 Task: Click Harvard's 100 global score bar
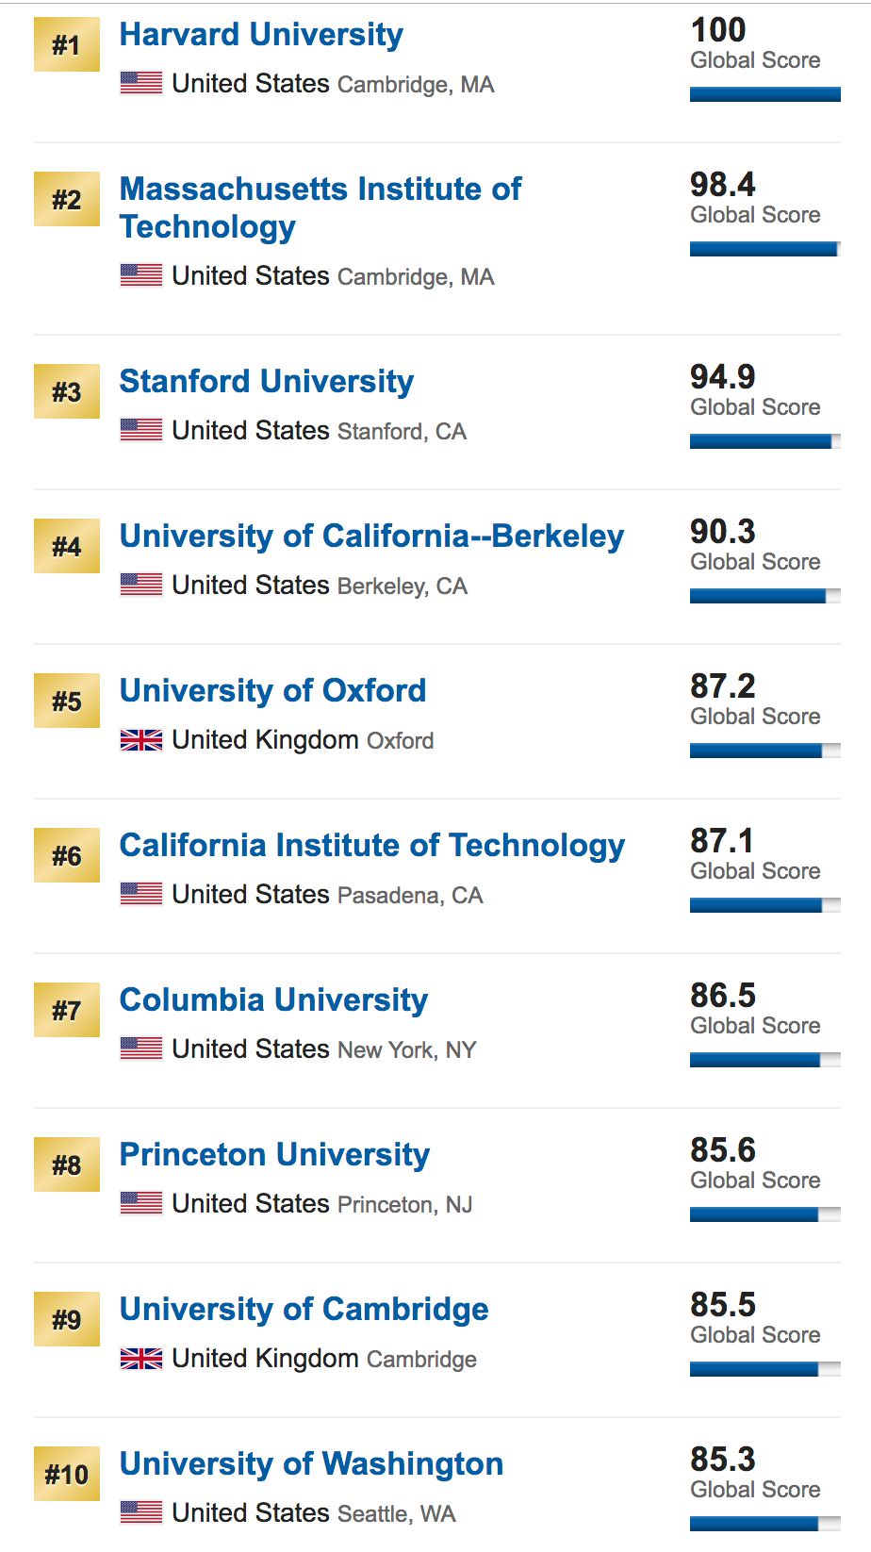(x=764, y=94)
